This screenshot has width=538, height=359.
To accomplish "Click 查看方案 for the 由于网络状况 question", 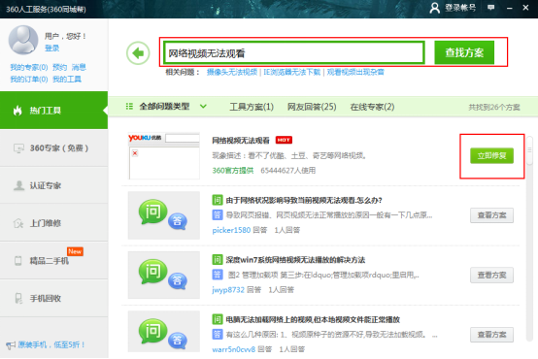I will (x=491, y=215).
